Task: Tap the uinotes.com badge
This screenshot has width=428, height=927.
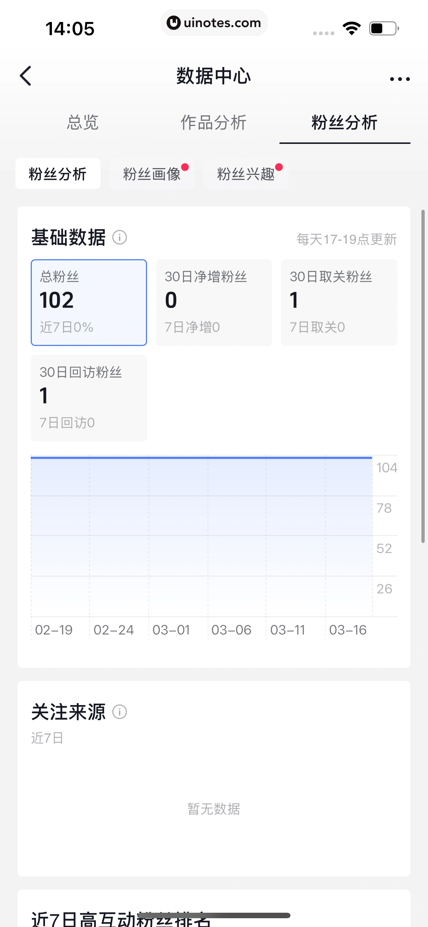Action: tap(214, 23)
